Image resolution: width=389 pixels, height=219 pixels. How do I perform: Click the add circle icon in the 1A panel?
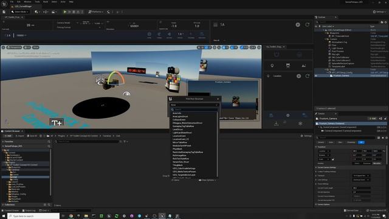(x=298, y=24)
